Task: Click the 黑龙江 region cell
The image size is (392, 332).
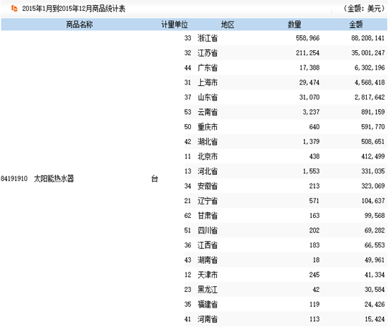Action: [207, 290]
